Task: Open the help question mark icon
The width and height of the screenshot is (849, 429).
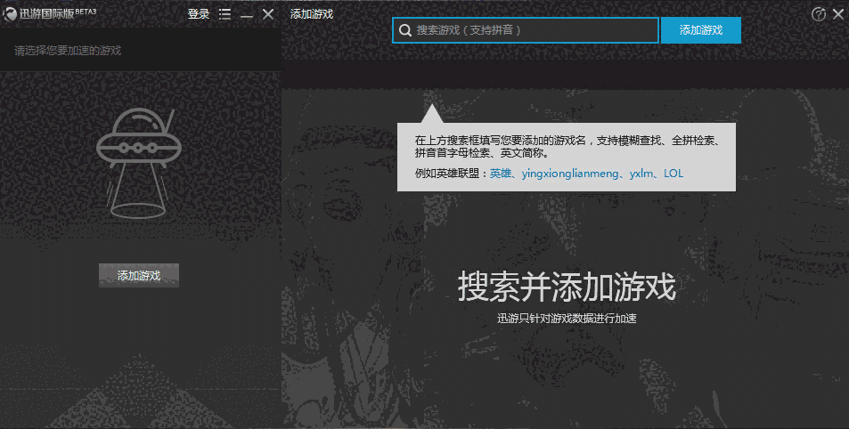Action: click(x=818, y=14)
